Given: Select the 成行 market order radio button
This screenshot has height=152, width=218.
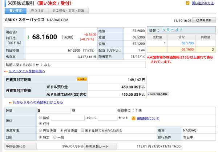Looking at the screenshot, I should click(x=40, y=124).
